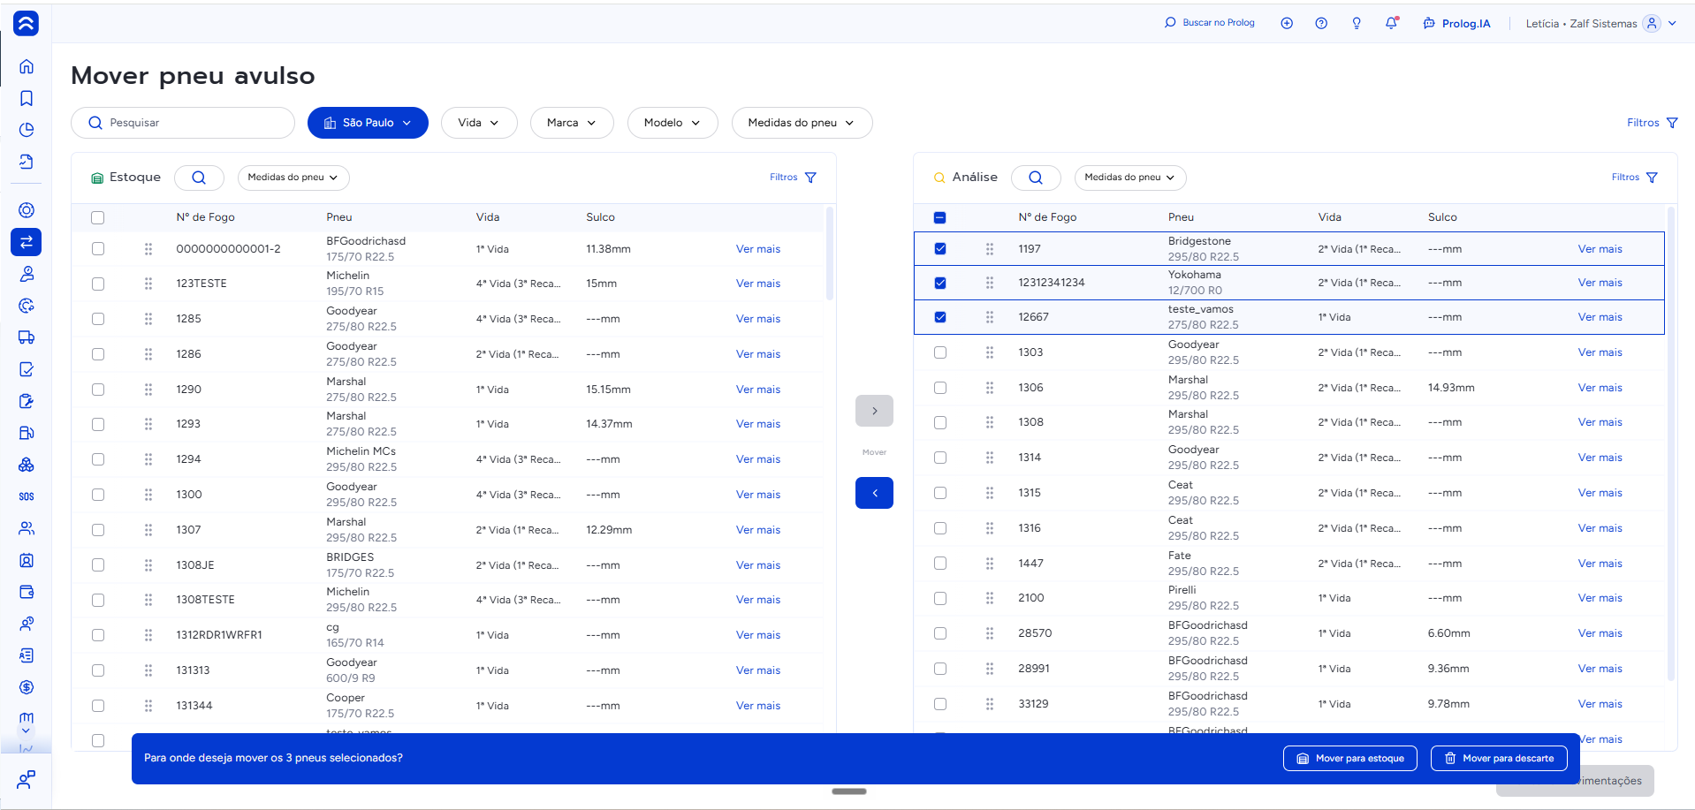This screenshot has width=1695, height=810.
Task: Expand sidebar chevron below the last icon
Action: pyautogui.click(x=26, y=731)
